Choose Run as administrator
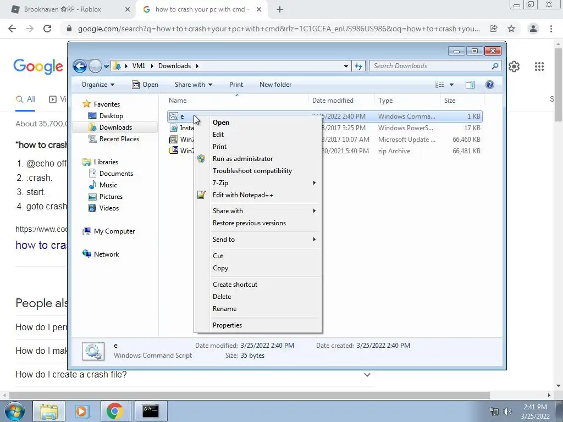This screenshot has height=422, width=563. (x=258, y=159)
